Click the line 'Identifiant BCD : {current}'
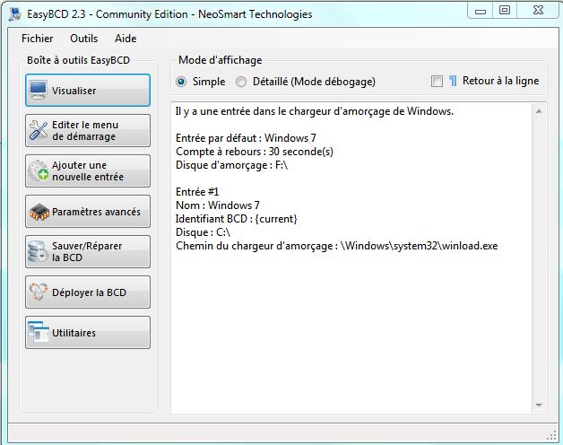 pos(237,219)
